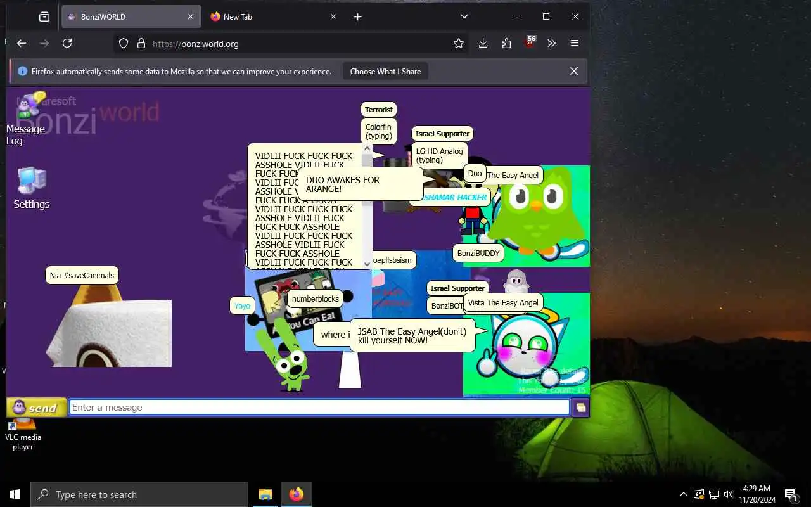
Task: Dismiss the Firefox data notification bar
Action: click(x=574, y=71)
